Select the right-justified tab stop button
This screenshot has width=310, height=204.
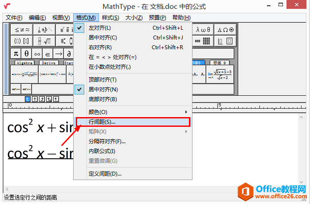[42, 99]
